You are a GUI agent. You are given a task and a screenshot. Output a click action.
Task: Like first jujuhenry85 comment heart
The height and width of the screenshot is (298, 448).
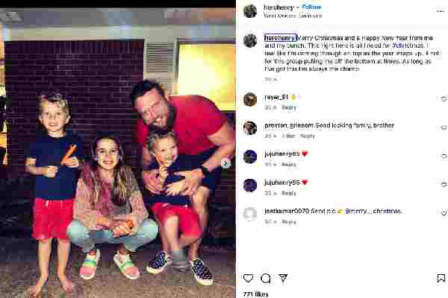[x=444, y=156]
